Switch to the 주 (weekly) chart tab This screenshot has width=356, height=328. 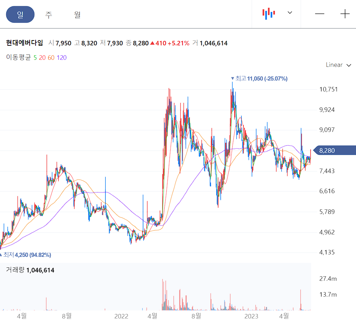click(x=49, y=15)
